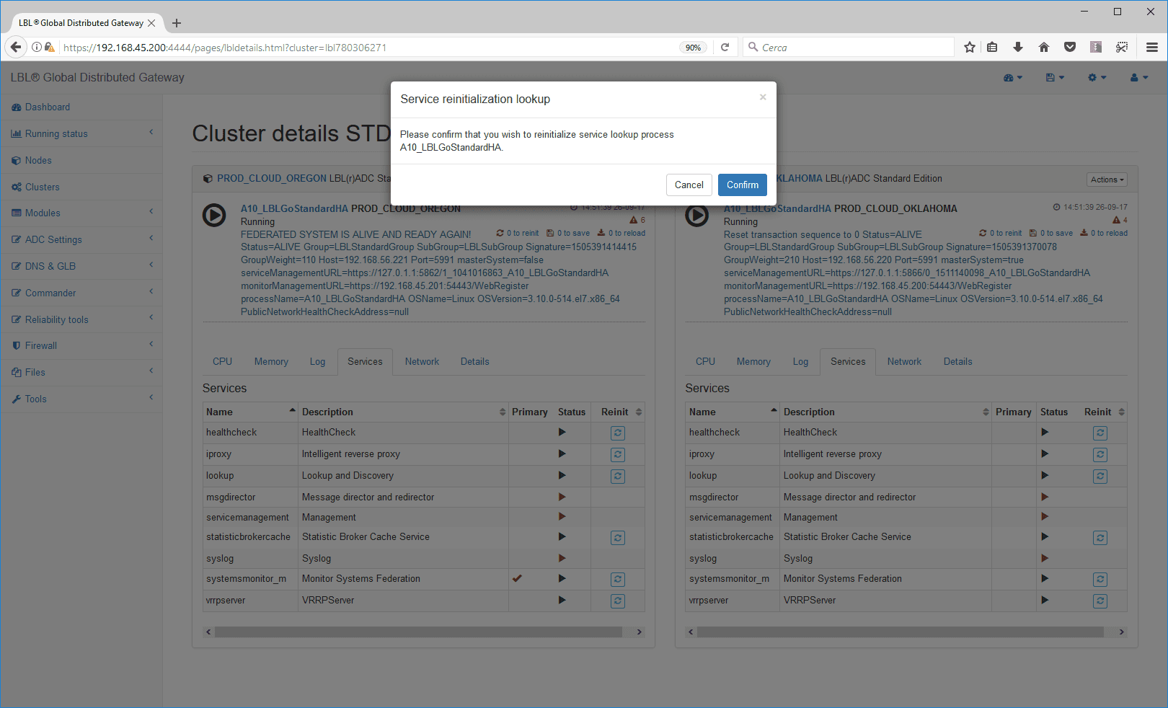
Task: Reinit systemsmonitor_m in Oklahoma table
Action: [1100, 580]
